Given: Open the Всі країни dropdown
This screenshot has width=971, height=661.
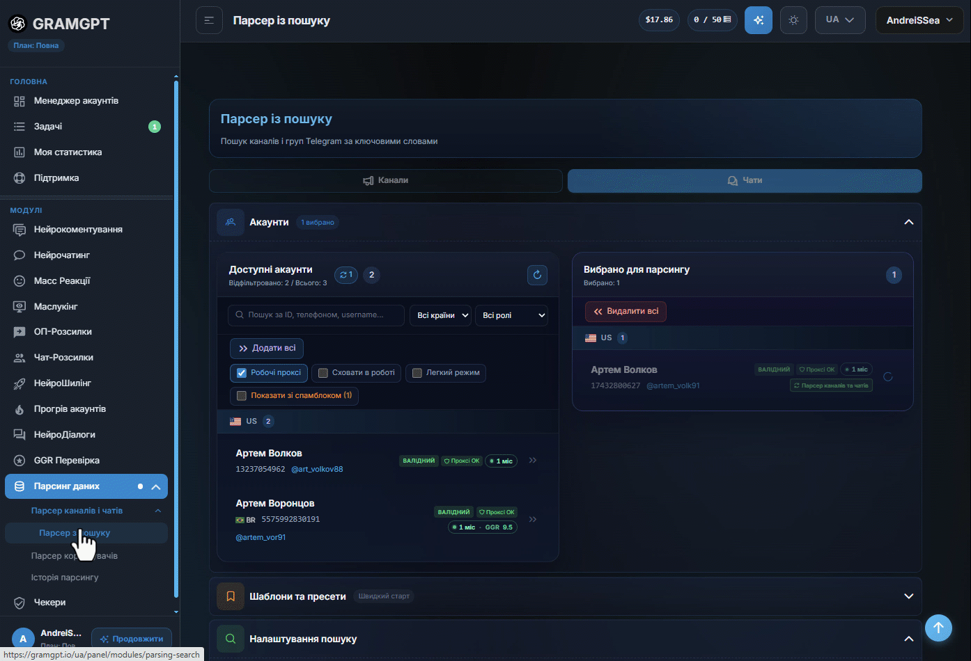Looking at the screenshot, I should click(440, 315).
